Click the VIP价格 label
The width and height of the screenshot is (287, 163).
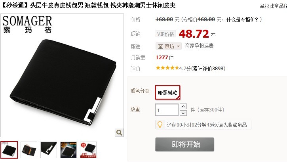pos(165,34)
